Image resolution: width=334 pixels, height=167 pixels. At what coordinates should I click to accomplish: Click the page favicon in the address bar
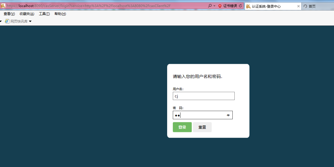pos(3,6)
